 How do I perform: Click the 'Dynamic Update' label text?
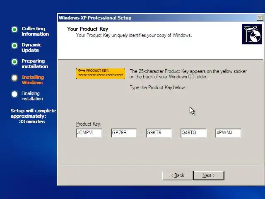pos(31,47)
